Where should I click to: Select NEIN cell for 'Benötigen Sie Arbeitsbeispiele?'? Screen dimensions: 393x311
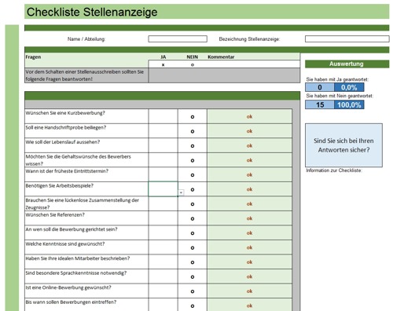click(x=193, y=189)
